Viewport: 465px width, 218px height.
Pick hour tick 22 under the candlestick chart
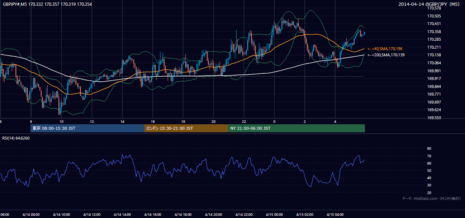[244, 122]
